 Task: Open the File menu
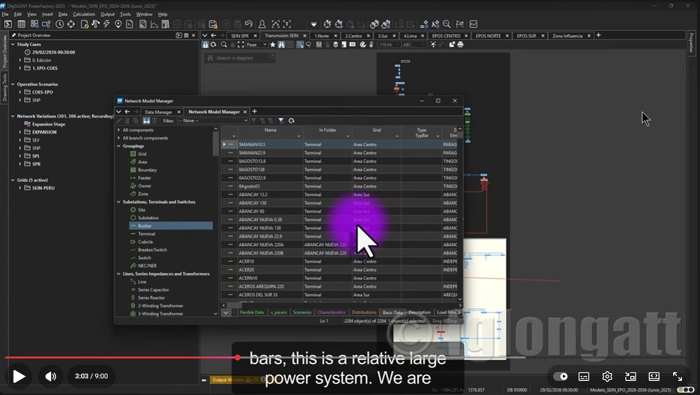(5, 14)
